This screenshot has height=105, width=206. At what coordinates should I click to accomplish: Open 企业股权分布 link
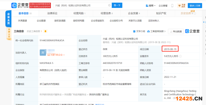pos(116,21)
